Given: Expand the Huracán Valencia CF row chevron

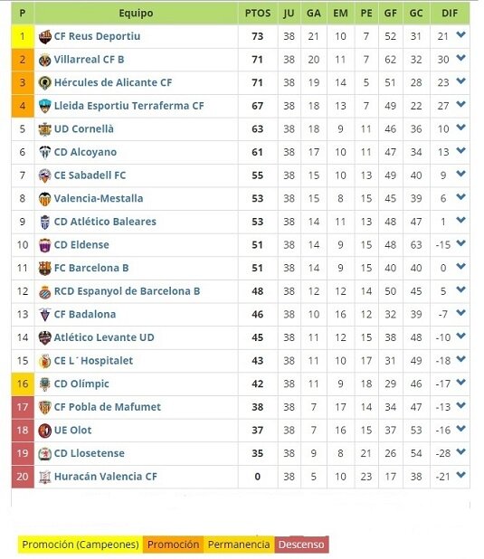Looking at the screenshot, I should [460, 475].
